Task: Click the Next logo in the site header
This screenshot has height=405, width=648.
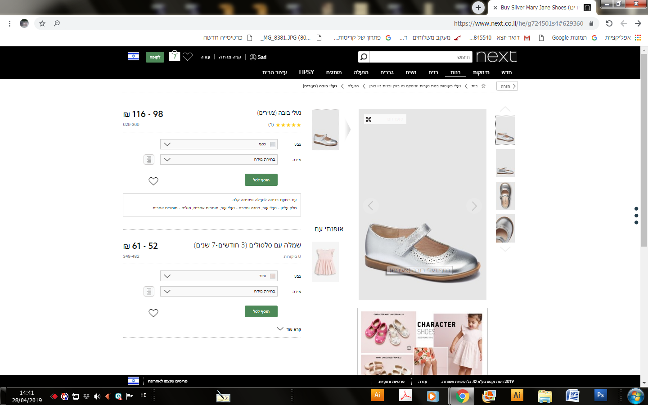Action: (x=496, y=57)
